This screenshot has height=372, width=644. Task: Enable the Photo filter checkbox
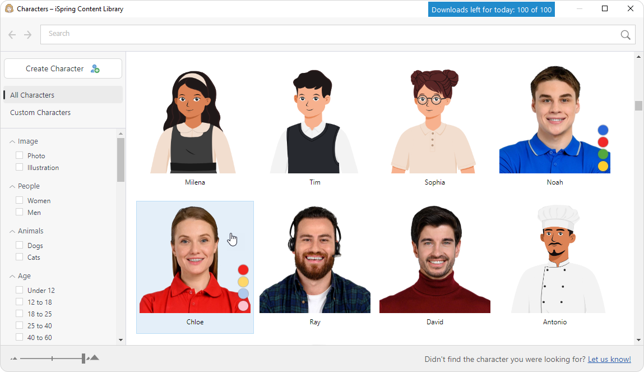20,155
